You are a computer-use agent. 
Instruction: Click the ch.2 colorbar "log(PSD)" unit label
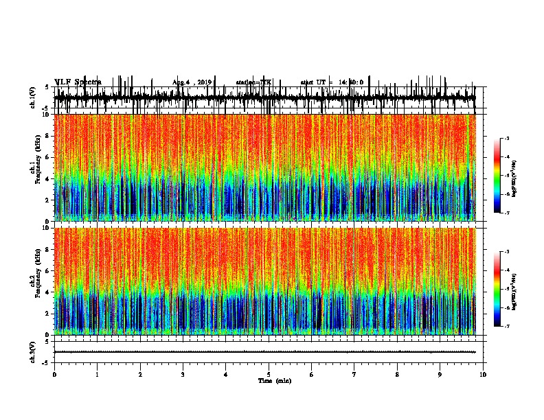click(x=514, y=292)
